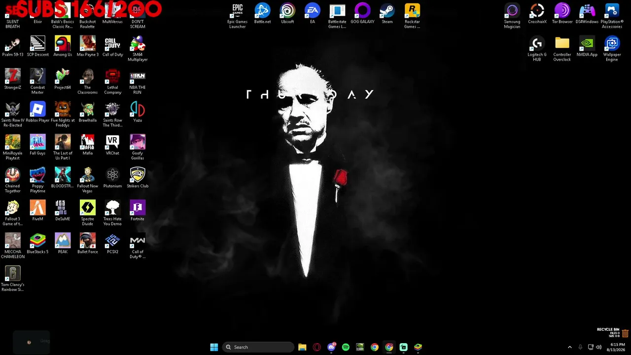The image size is (631, 355).
Task: Select Five Nights at Freddys icon
Action: pyautogui.click(x=63, y=114)
